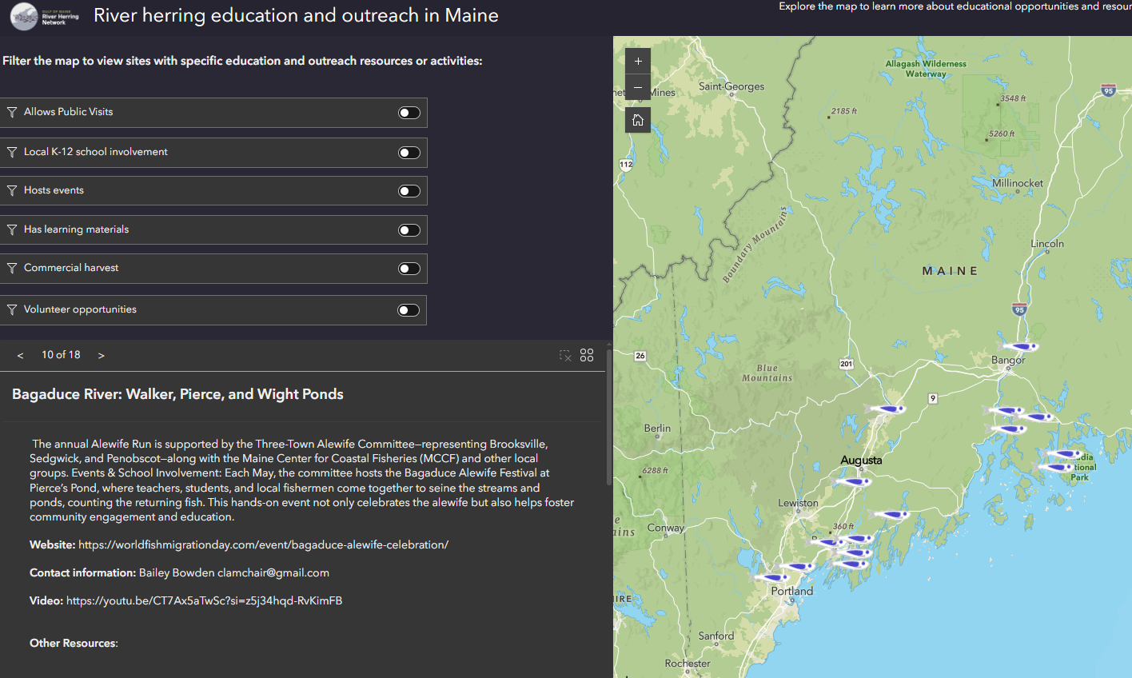Viewport: 1132px width, 678px height.
Task: Toggle the Hosts events filter
Action: click(409, 191)
